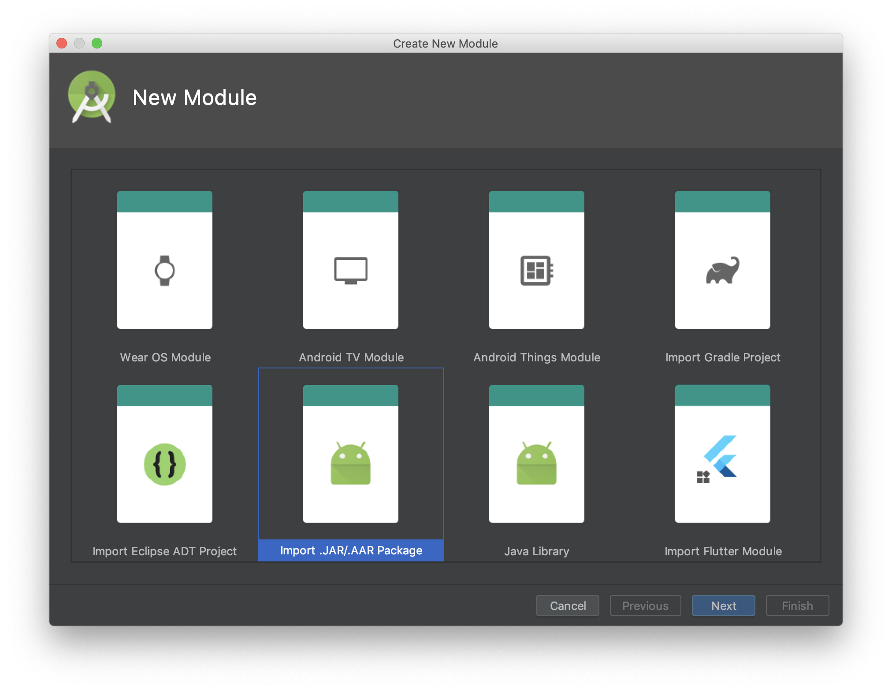The image size is (892, 691).
Task: Pick the Android Things Module board icon
Action: point(537,271)
